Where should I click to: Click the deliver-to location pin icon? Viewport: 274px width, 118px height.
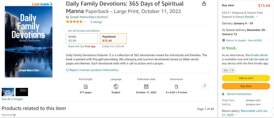[224, 40]
